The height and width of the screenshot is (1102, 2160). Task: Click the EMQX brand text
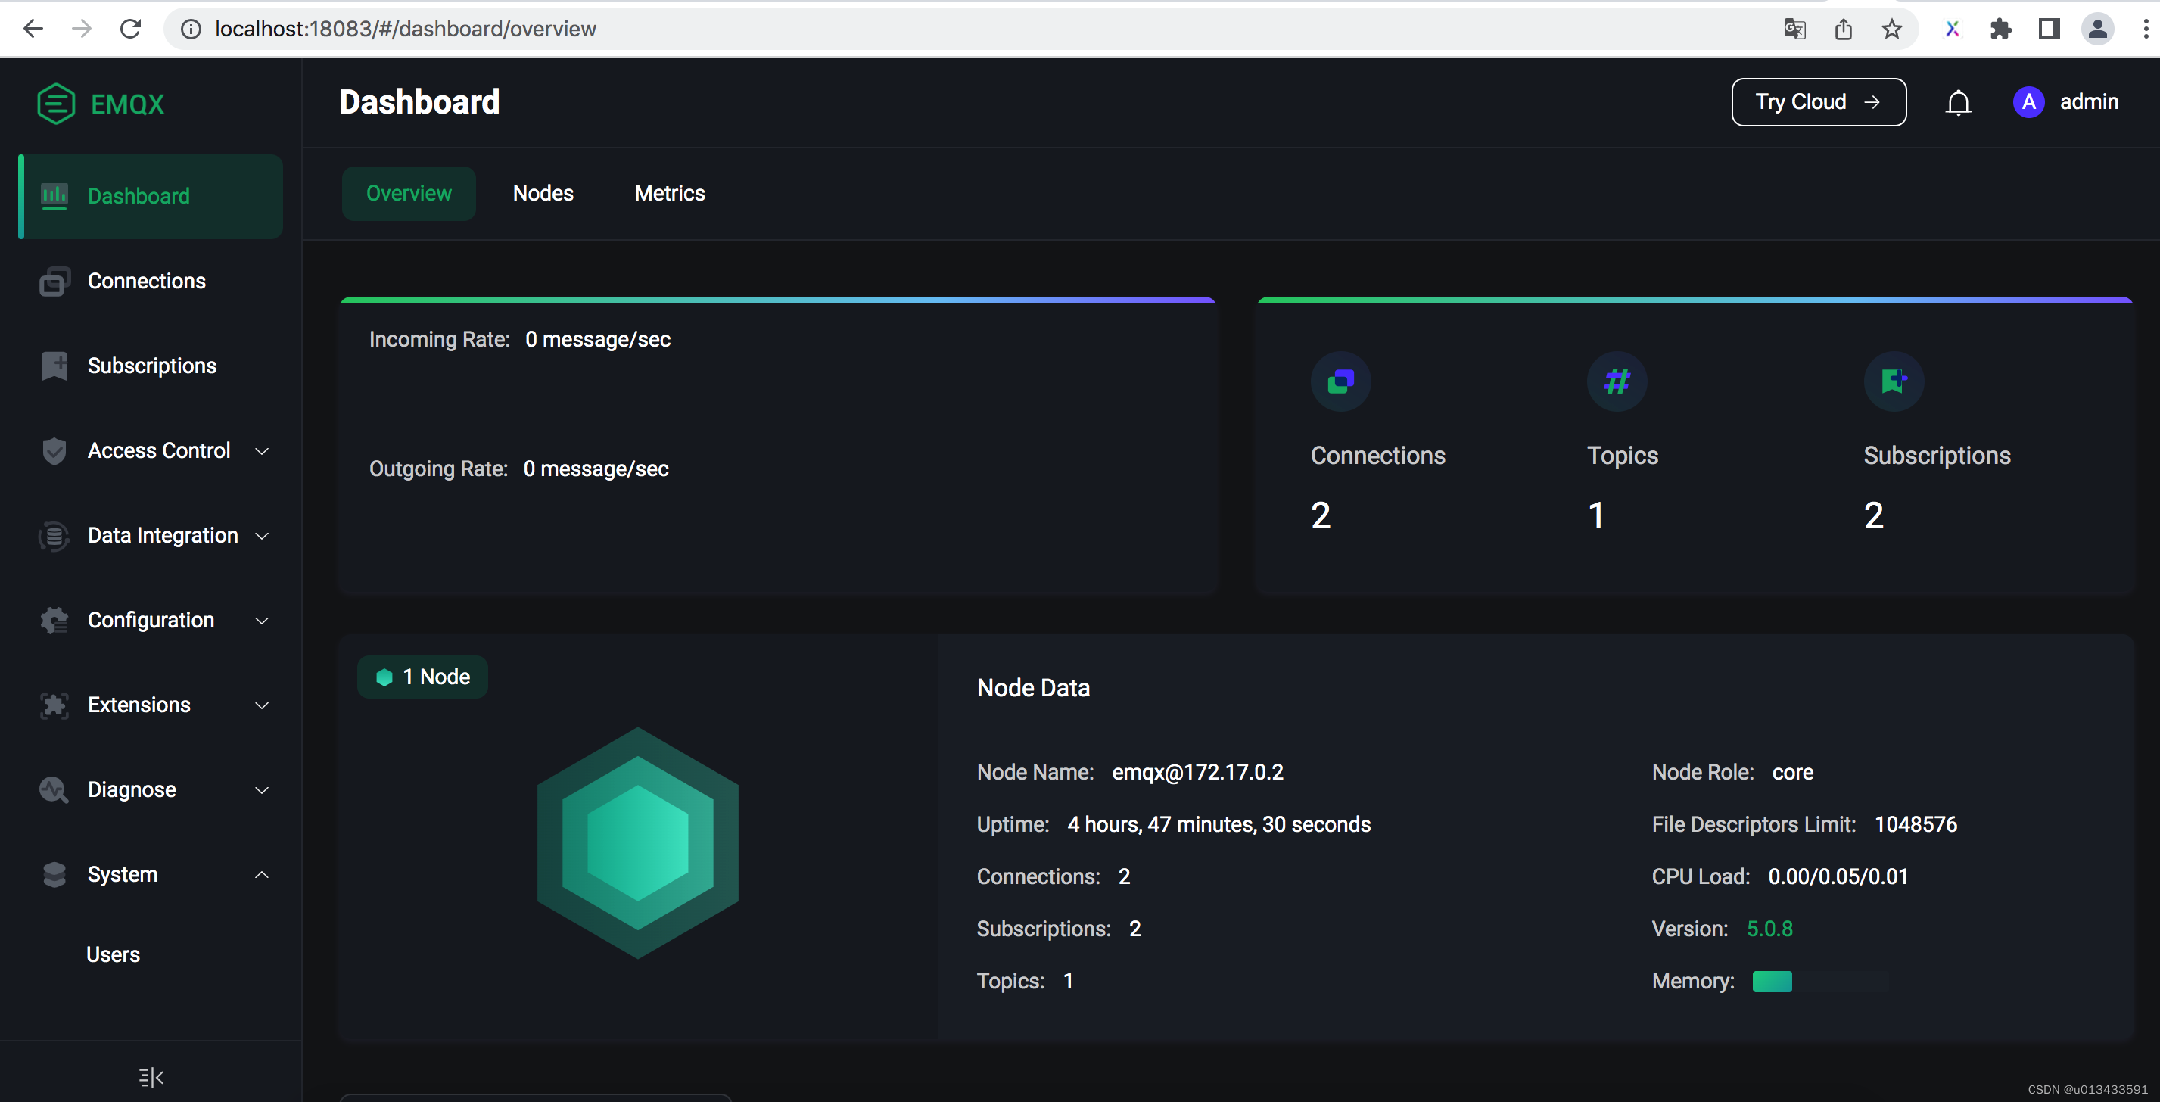tap(127, 104)
